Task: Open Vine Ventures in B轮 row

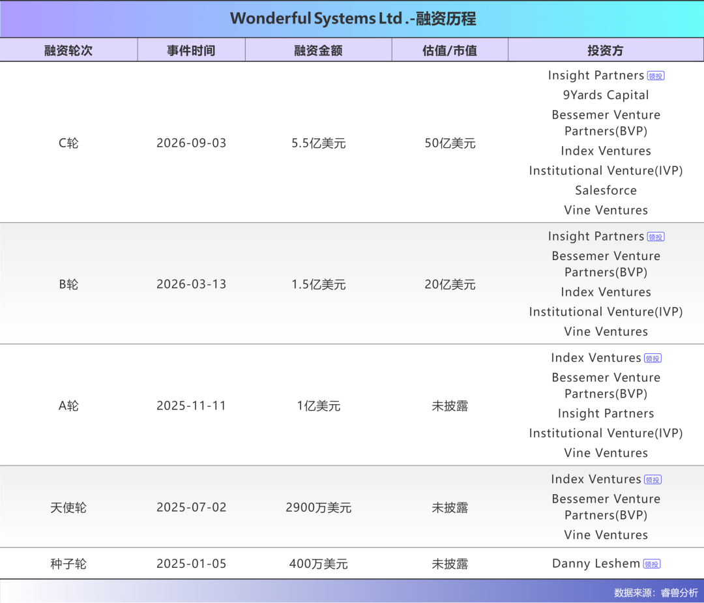Action: tap(606, 331)
